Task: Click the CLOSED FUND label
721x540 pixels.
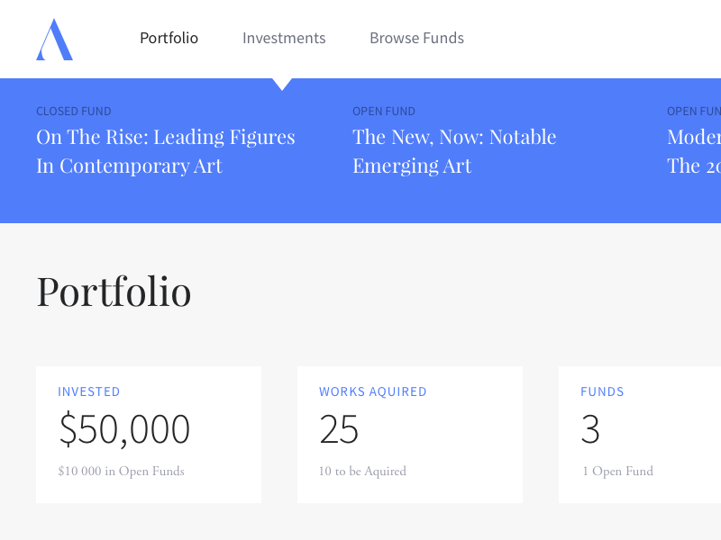Action: point(74,112)
